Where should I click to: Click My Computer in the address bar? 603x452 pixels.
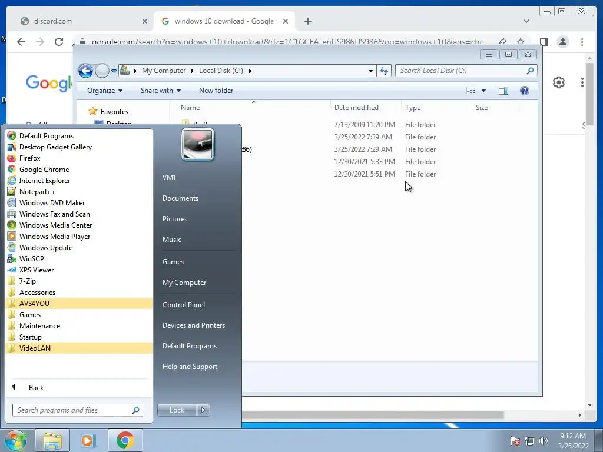164,71
